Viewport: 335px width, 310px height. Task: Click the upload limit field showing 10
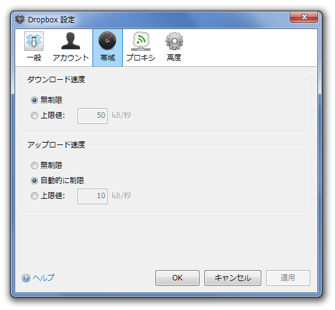pyautogui.click(x=93, y=196)
